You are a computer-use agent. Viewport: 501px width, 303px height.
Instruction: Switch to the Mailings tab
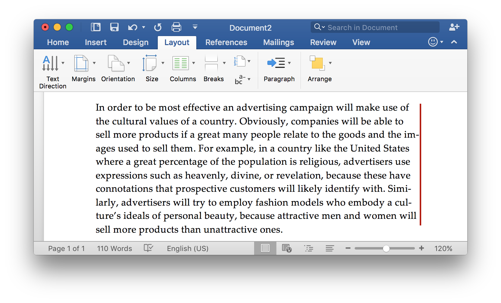click(279, 42)
